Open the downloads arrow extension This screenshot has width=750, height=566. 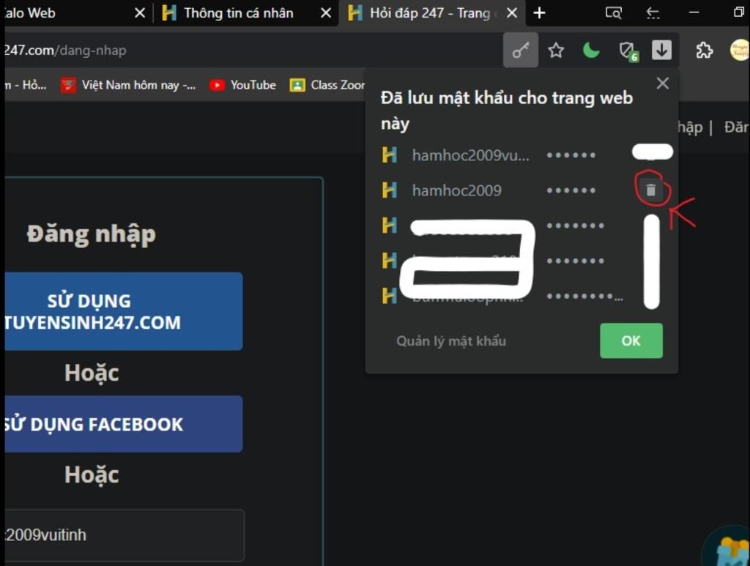tap(661, 51)
